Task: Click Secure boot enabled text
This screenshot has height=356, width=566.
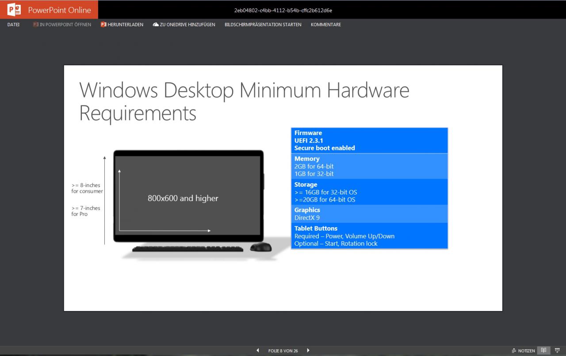Action: pos(325,148)
